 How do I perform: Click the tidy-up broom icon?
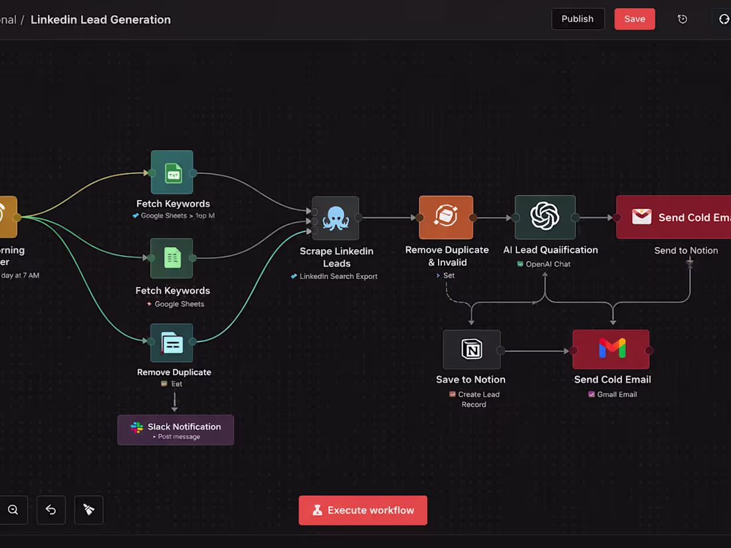pos(88,509)
